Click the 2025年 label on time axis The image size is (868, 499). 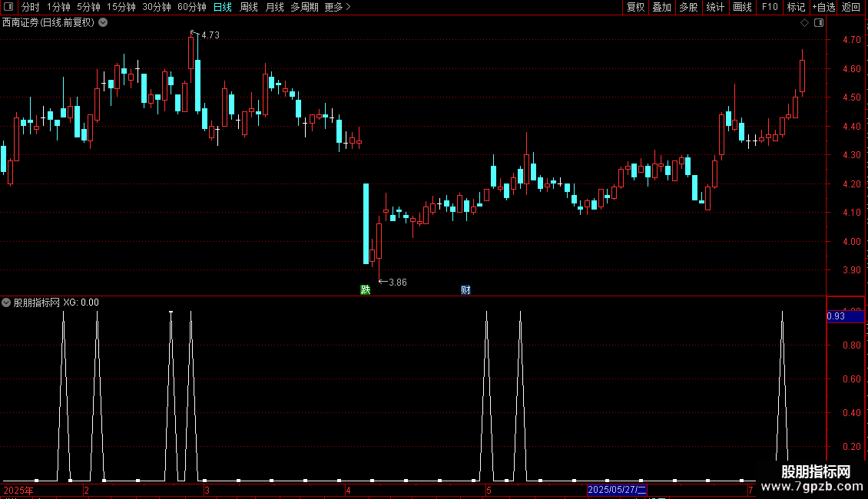tap(18, 490)
